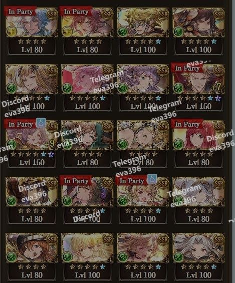Select the orange-haired character wearing a striped cap

pos(32,247)
